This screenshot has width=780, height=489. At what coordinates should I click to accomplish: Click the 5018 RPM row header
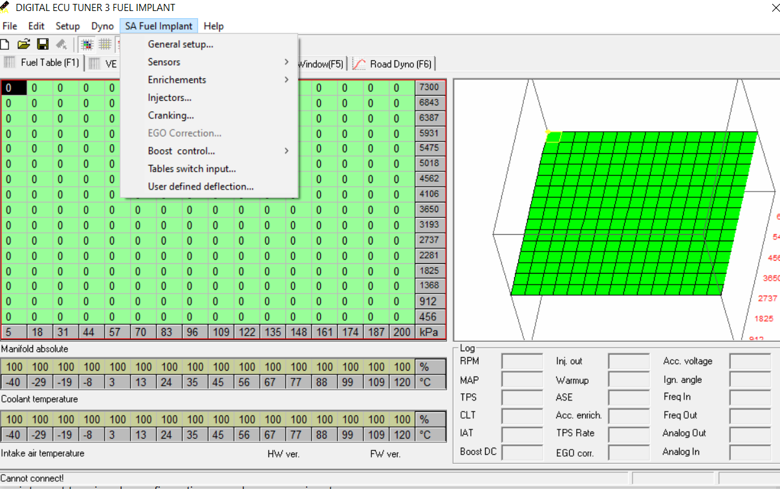[x=429, y=164]
